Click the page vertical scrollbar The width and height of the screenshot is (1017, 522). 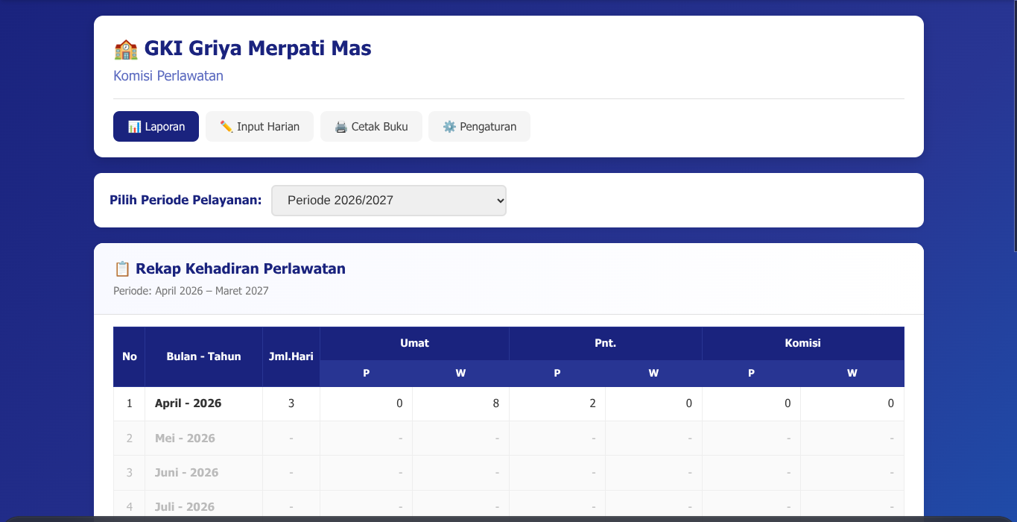tap(1015, 127)
